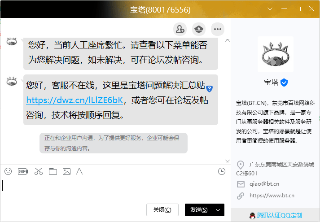Close the chat window with X
The width and height of the screenshot is (320, 222).
[x=311, y=9]
